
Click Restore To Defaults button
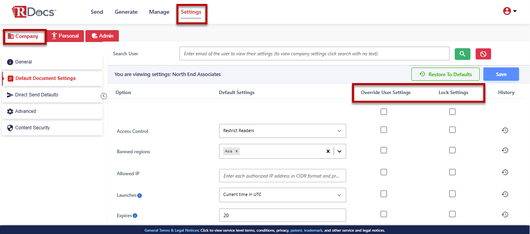pyautogui.click(x=445, y=74)
